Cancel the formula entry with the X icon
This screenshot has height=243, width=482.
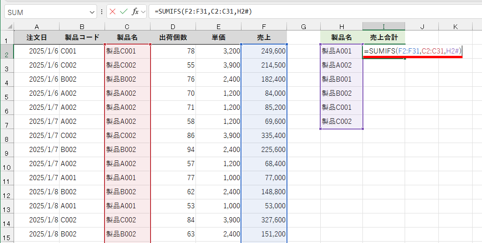click(113, 12)
